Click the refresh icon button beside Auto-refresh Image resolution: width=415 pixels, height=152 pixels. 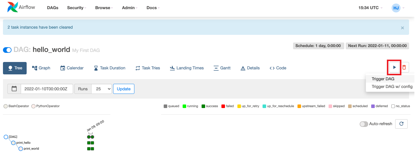[401, 124]
